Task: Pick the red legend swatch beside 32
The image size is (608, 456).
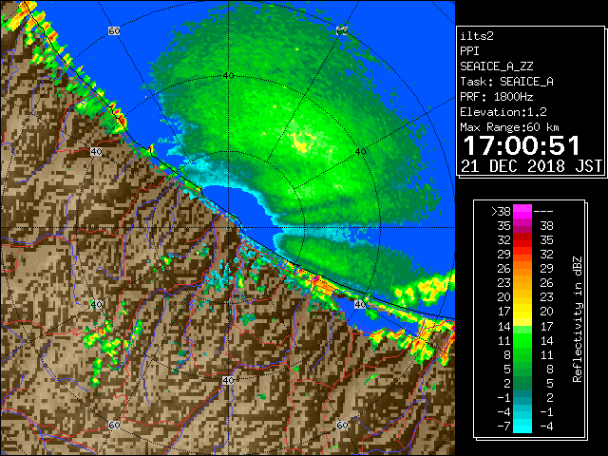Action: point(522,240)
